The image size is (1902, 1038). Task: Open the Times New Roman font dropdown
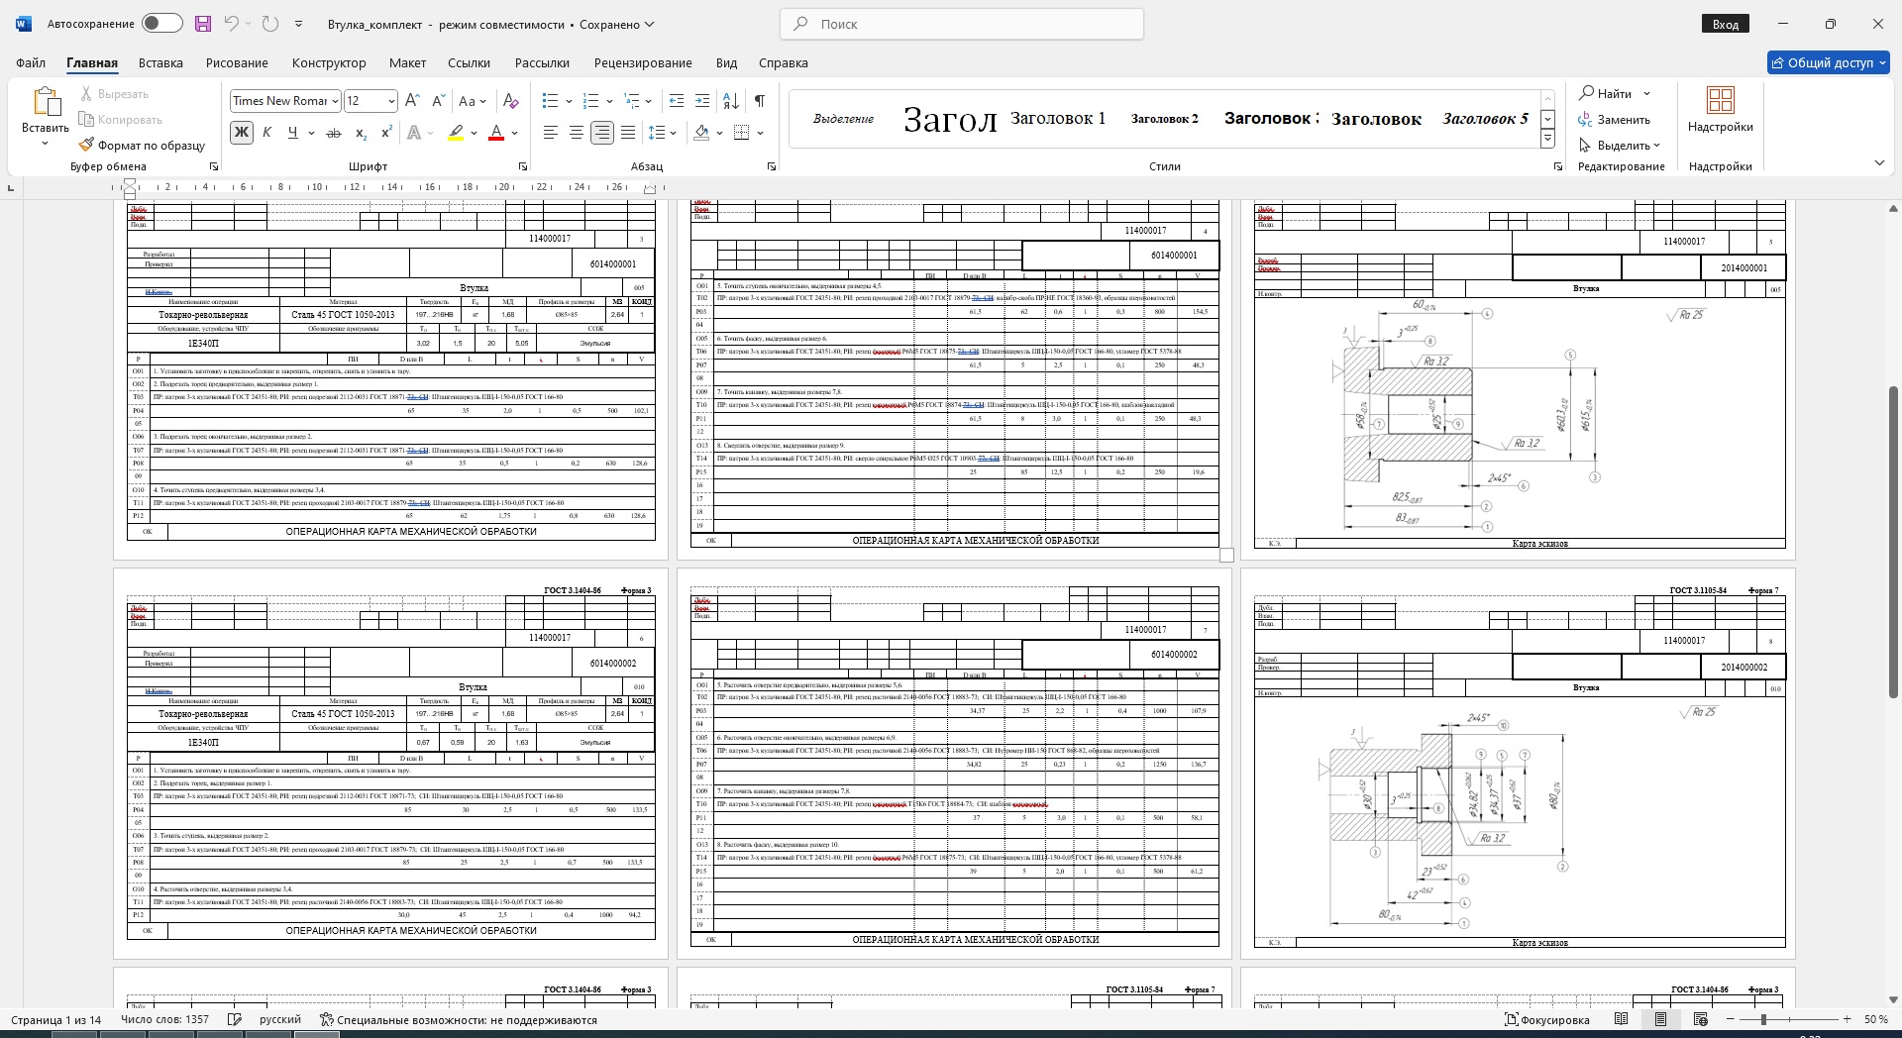pos(335,101)
